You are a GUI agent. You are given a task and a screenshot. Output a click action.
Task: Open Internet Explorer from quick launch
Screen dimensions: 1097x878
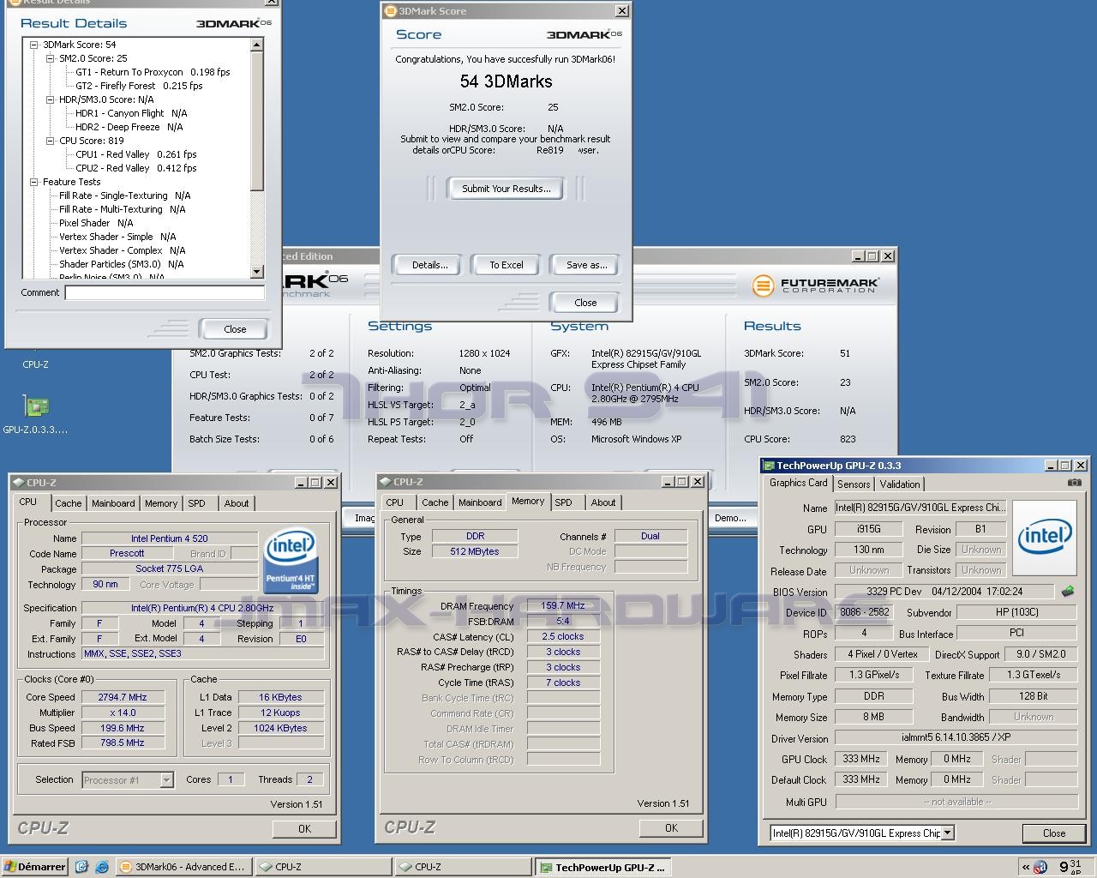[101, 867]
